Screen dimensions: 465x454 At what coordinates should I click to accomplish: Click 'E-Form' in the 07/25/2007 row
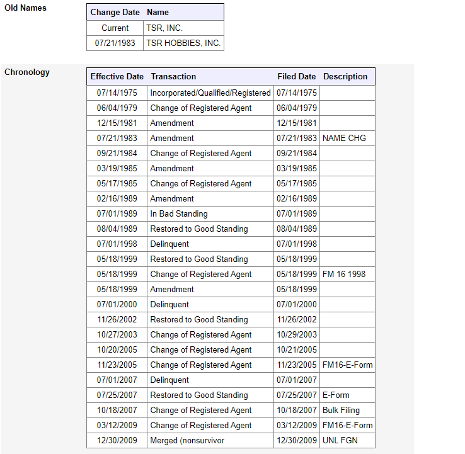point(347,395)
